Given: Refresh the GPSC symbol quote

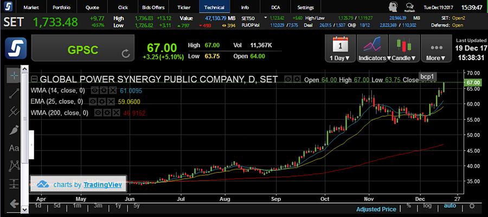Looking at the screenshot, I should [126, 54].
